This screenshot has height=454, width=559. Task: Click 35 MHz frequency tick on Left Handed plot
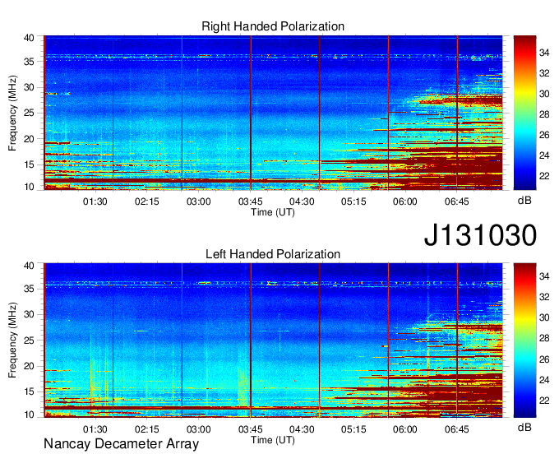pyautogui.click(x=29, y=289)
